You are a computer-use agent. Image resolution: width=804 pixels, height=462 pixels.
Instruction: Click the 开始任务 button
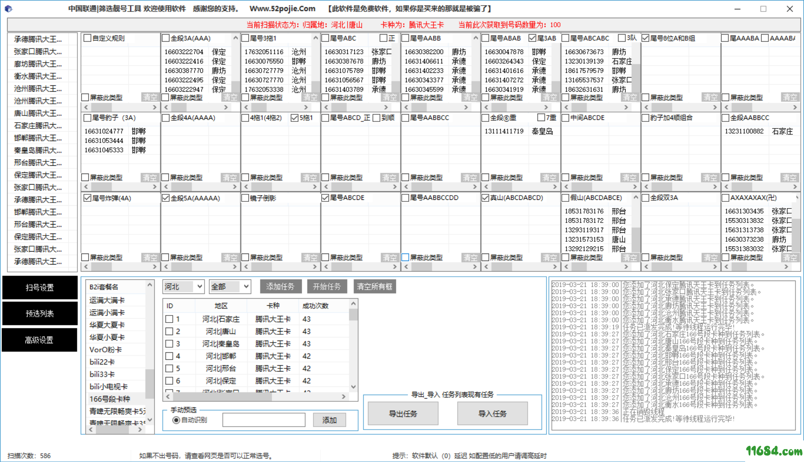[x=327, y=286]
